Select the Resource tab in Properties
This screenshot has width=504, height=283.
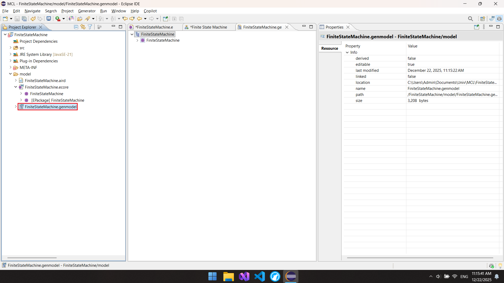[x=330, y=48]
